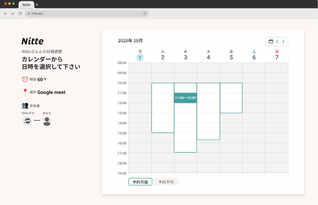Select the 予約可能 filter toggle

140,182
